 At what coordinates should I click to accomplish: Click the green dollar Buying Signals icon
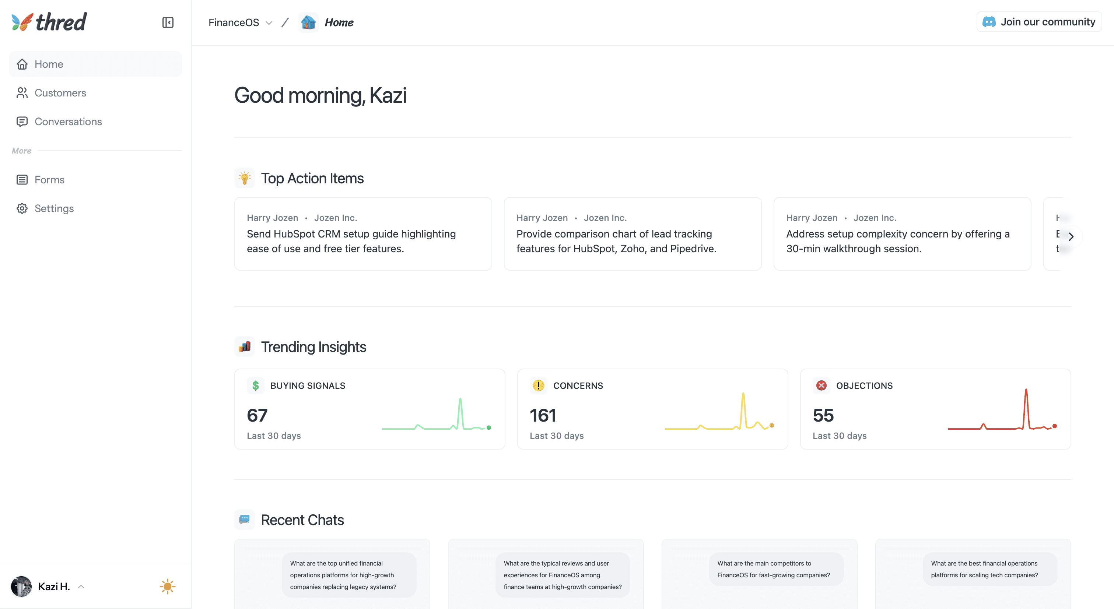coord(256,385)
